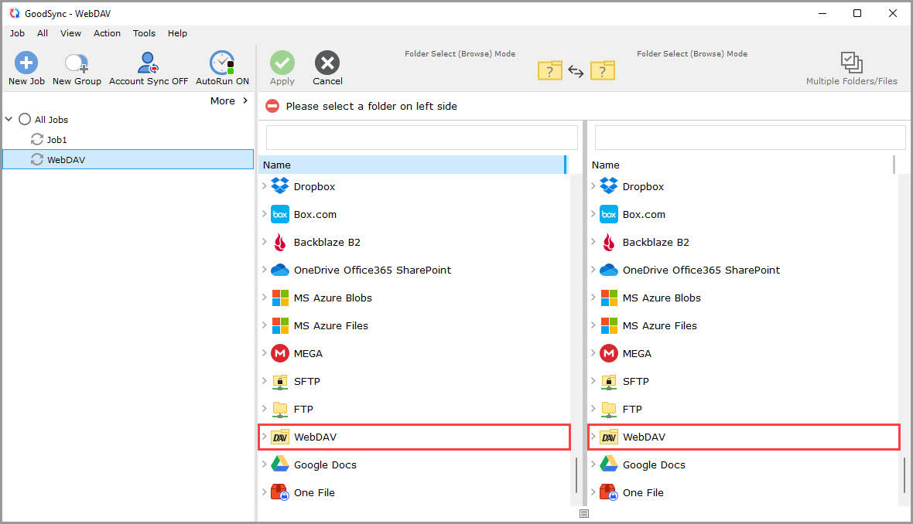Expand MEGA in the left pane

tap(265, 353)
